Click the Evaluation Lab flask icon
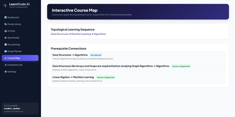The height and width of the screenshot is (117, 235). 6,65
